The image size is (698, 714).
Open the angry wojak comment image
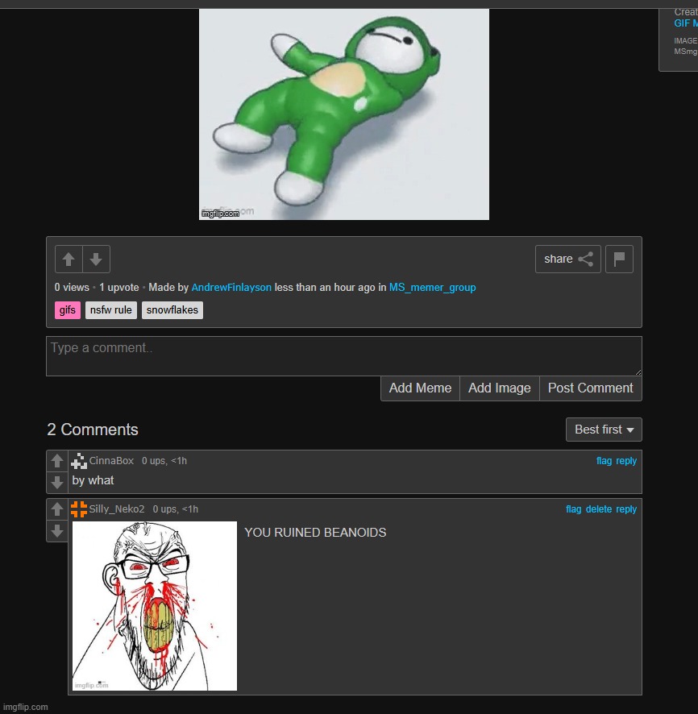pyautogui.click(x=155, y=606)
